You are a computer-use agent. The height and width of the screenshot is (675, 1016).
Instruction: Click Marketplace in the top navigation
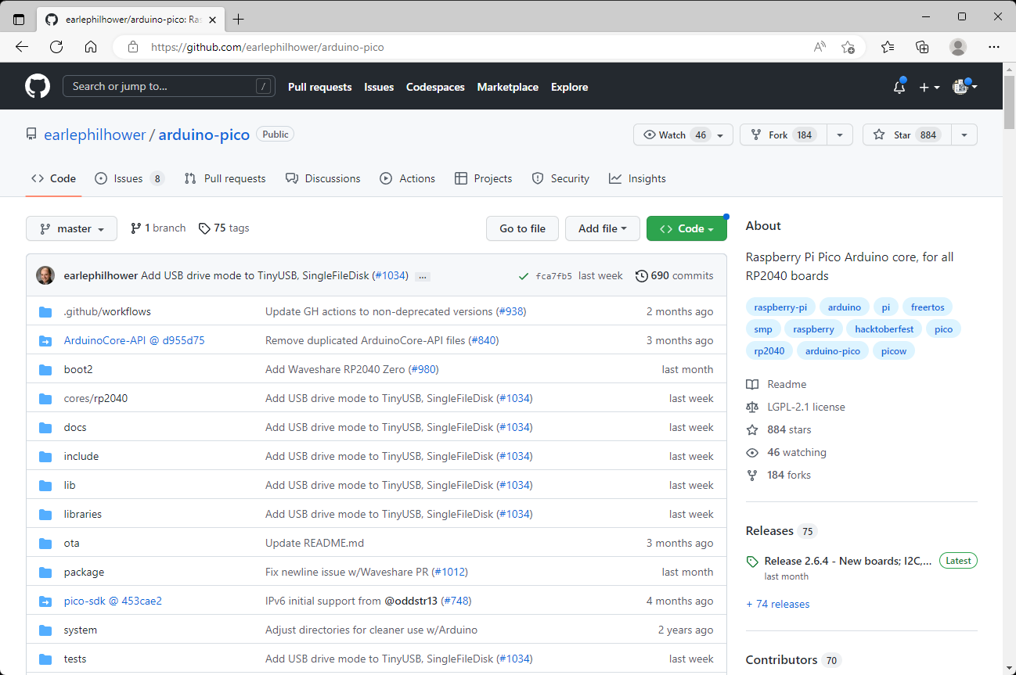click(508, 87)
